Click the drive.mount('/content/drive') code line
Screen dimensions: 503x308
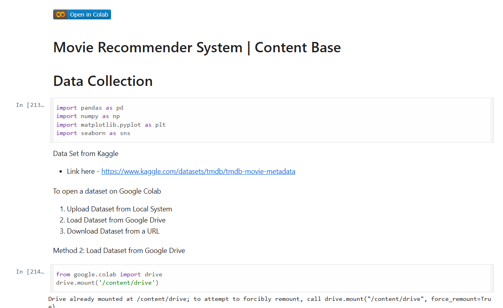coord(107,283)
